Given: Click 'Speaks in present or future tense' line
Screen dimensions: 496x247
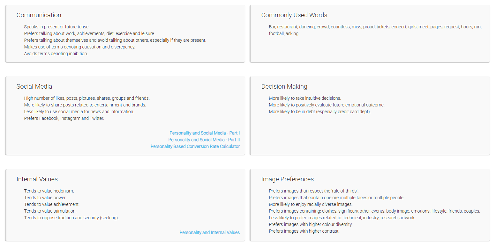Looking at the screenshot, I should (x=57, y=27).
